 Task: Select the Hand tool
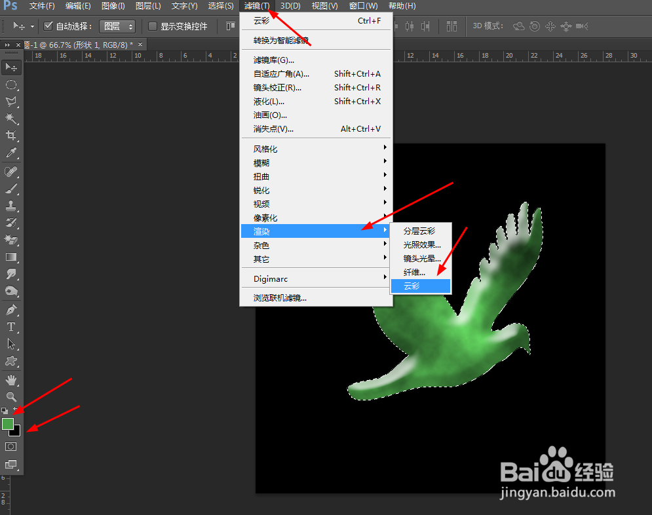point(11,380)
